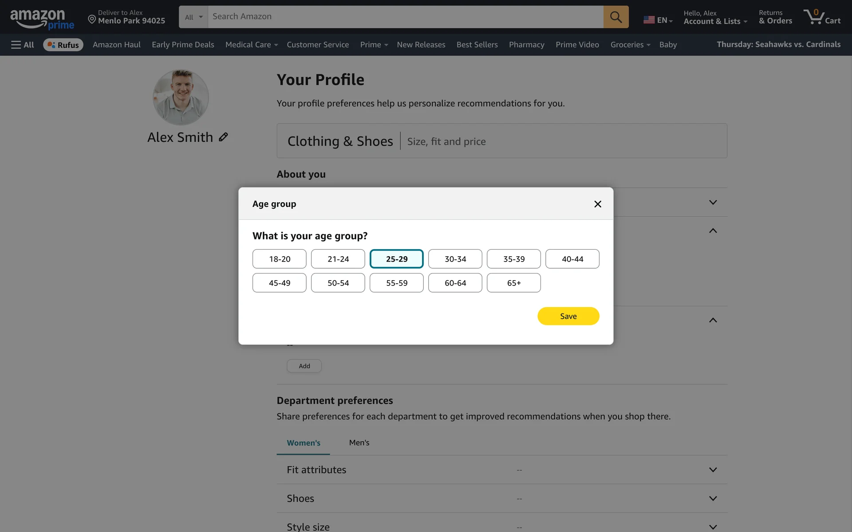Select the 18-20 age group
The height and width of the screenshot is (532, 852).
point(279,259)
